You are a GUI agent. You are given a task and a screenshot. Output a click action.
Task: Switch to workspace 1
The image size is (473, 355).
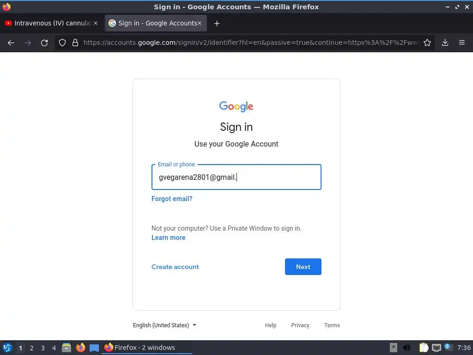point(20,348)
